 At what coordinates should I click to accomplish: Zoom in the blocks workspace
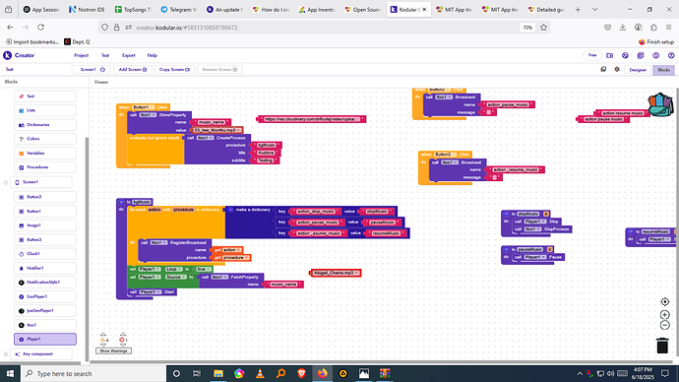point(664,315)
